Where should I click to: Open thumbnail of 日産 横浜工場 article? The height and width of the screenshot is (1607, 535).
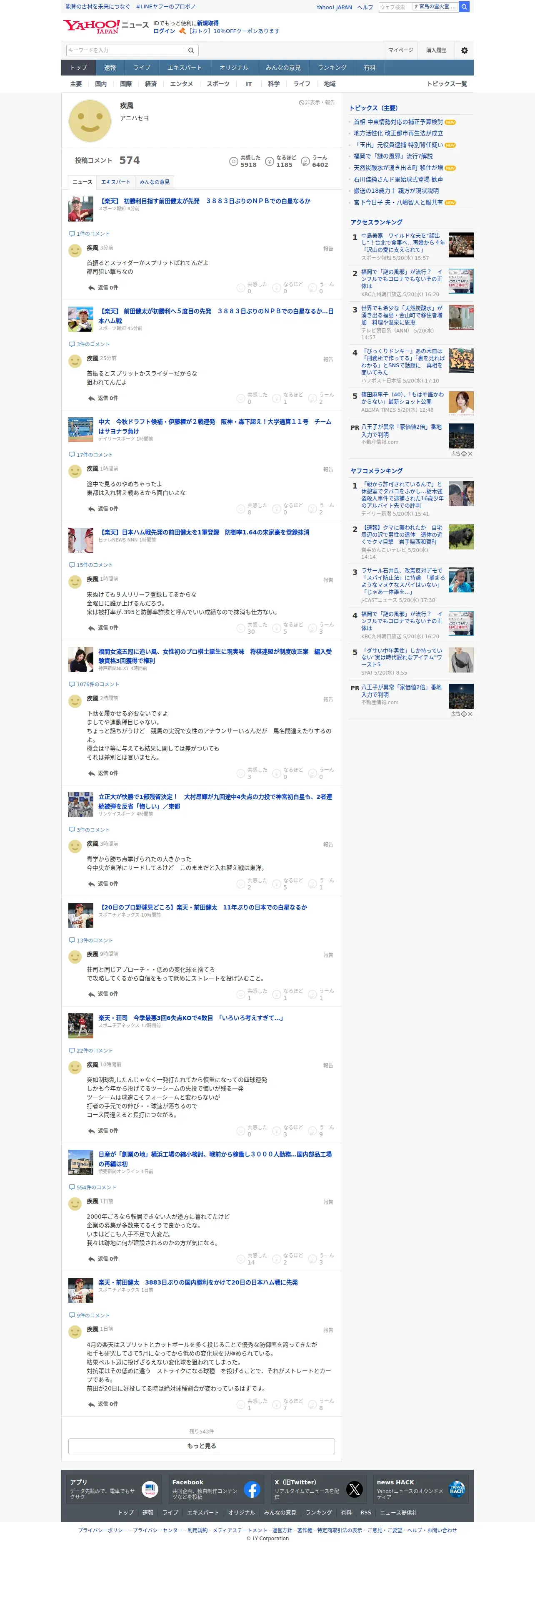click(80, 1162)
